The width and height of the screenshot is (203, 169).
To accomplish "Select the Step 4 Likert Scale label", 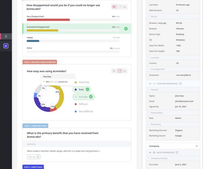I will tap(33, 167).
